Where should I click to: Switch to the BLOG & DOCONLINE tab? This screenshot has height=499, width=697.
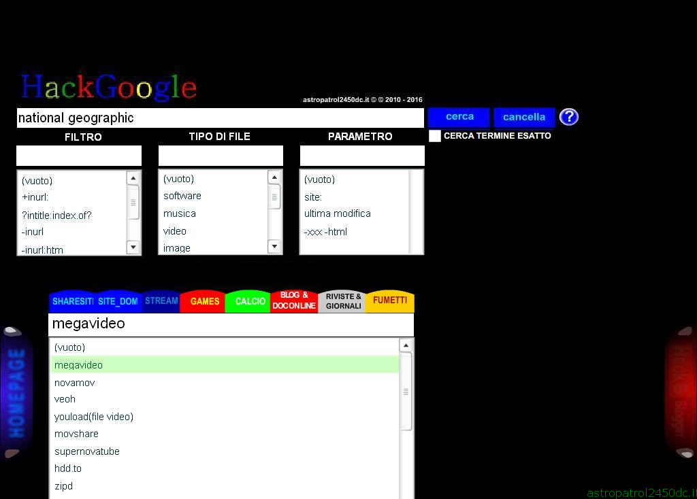pyautogui.click(x=294, y=300)
